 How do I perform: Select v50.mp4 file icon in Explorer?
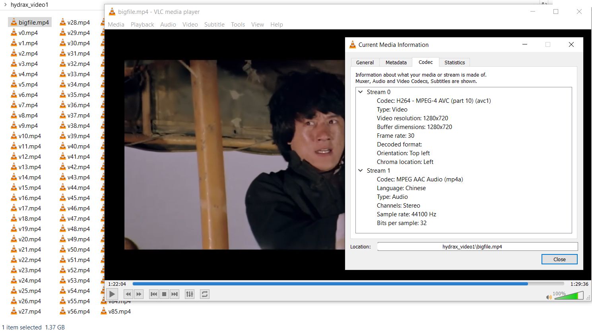[63, 249]
